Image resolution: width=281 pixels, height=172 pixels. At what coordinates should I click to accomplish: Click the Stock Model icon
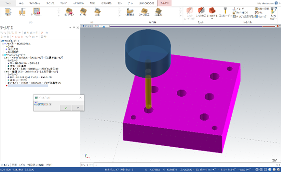(212, 12)
